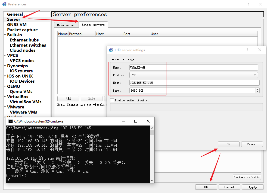
Task: Click cmd window scrollbar up arrow
Action: tap(152, 128)
